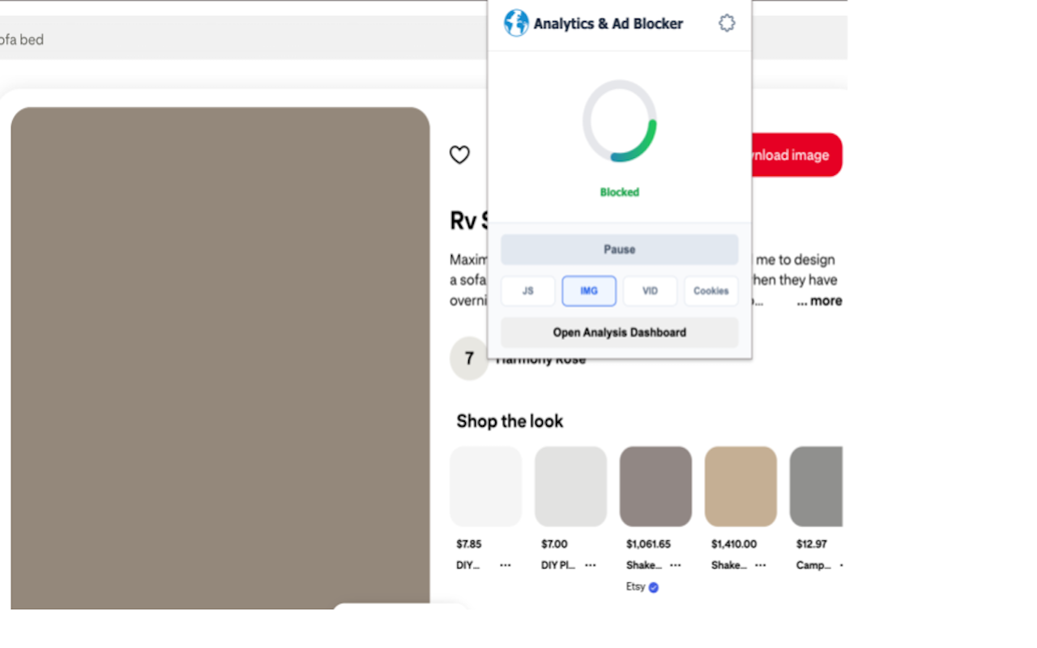Viewport: 1037px width, 648px height.
Task: Click the blocked progress ring
Action: point(620,121)
